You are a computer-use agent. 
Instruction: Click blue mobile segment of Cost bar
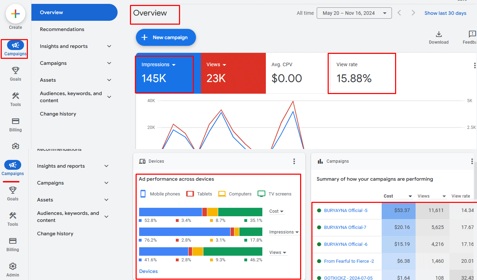[171, 212]
